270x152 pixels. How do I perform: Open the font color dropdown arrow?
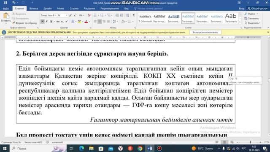click(x=89, y=22)
